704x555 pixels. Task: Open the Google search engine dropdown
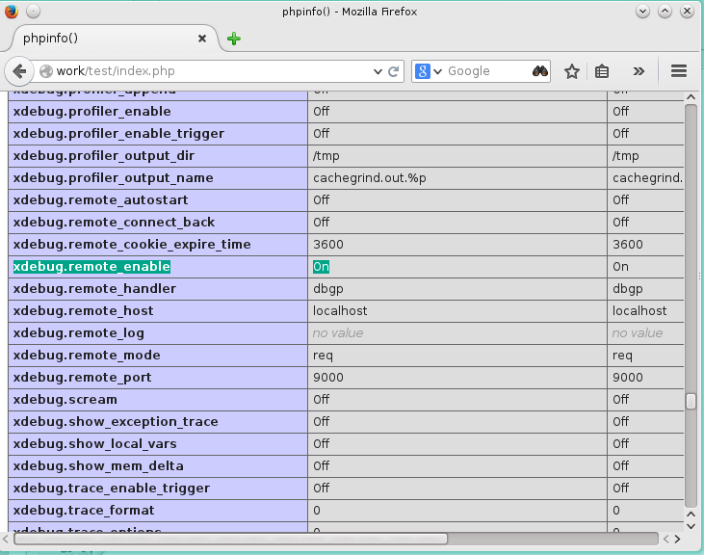click(429, 71)
